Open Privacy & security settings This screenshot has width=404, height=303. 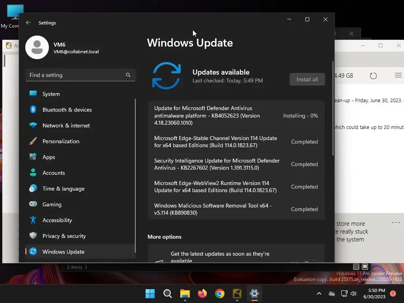click(x=80, y=236)
